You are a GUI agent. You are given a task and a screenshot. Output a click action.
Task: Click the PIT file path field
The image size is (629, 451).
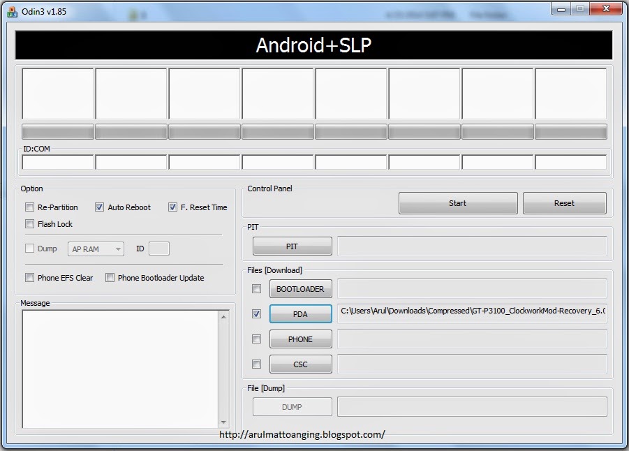(472, 246)
